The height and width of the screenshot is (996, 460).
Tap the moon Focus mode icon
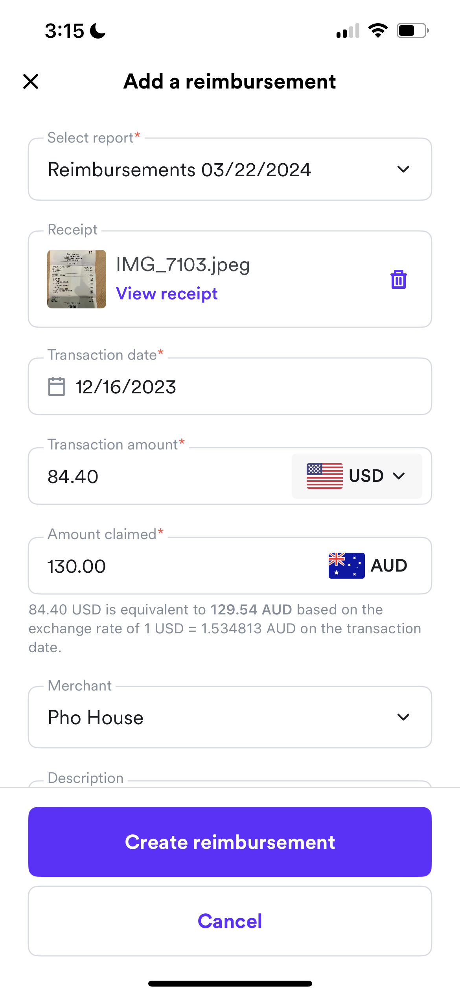coord(98,31)
